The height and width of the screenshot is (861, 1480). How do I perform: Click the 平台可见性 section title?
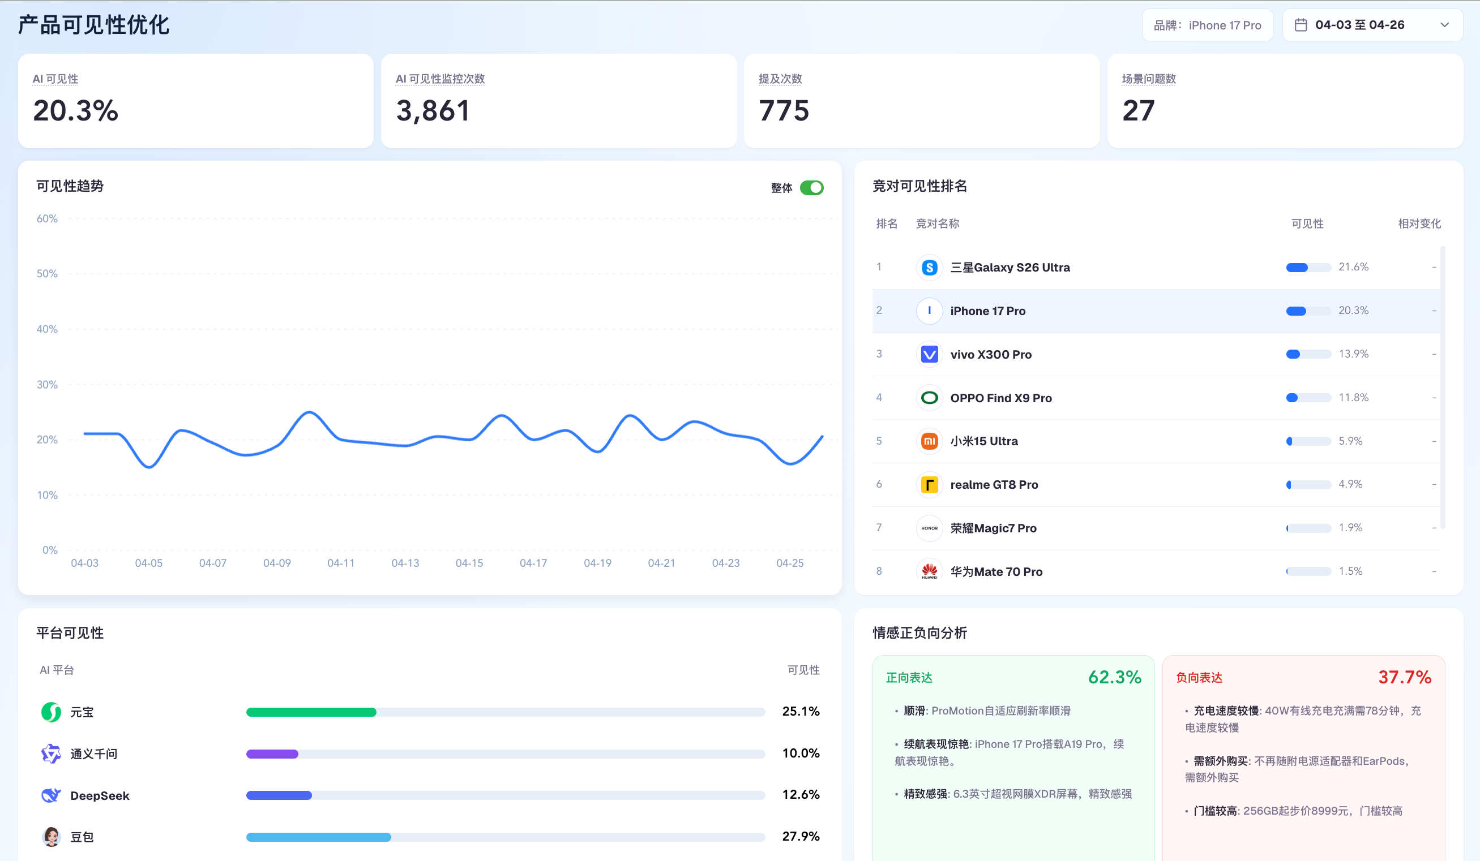[70, 632]
